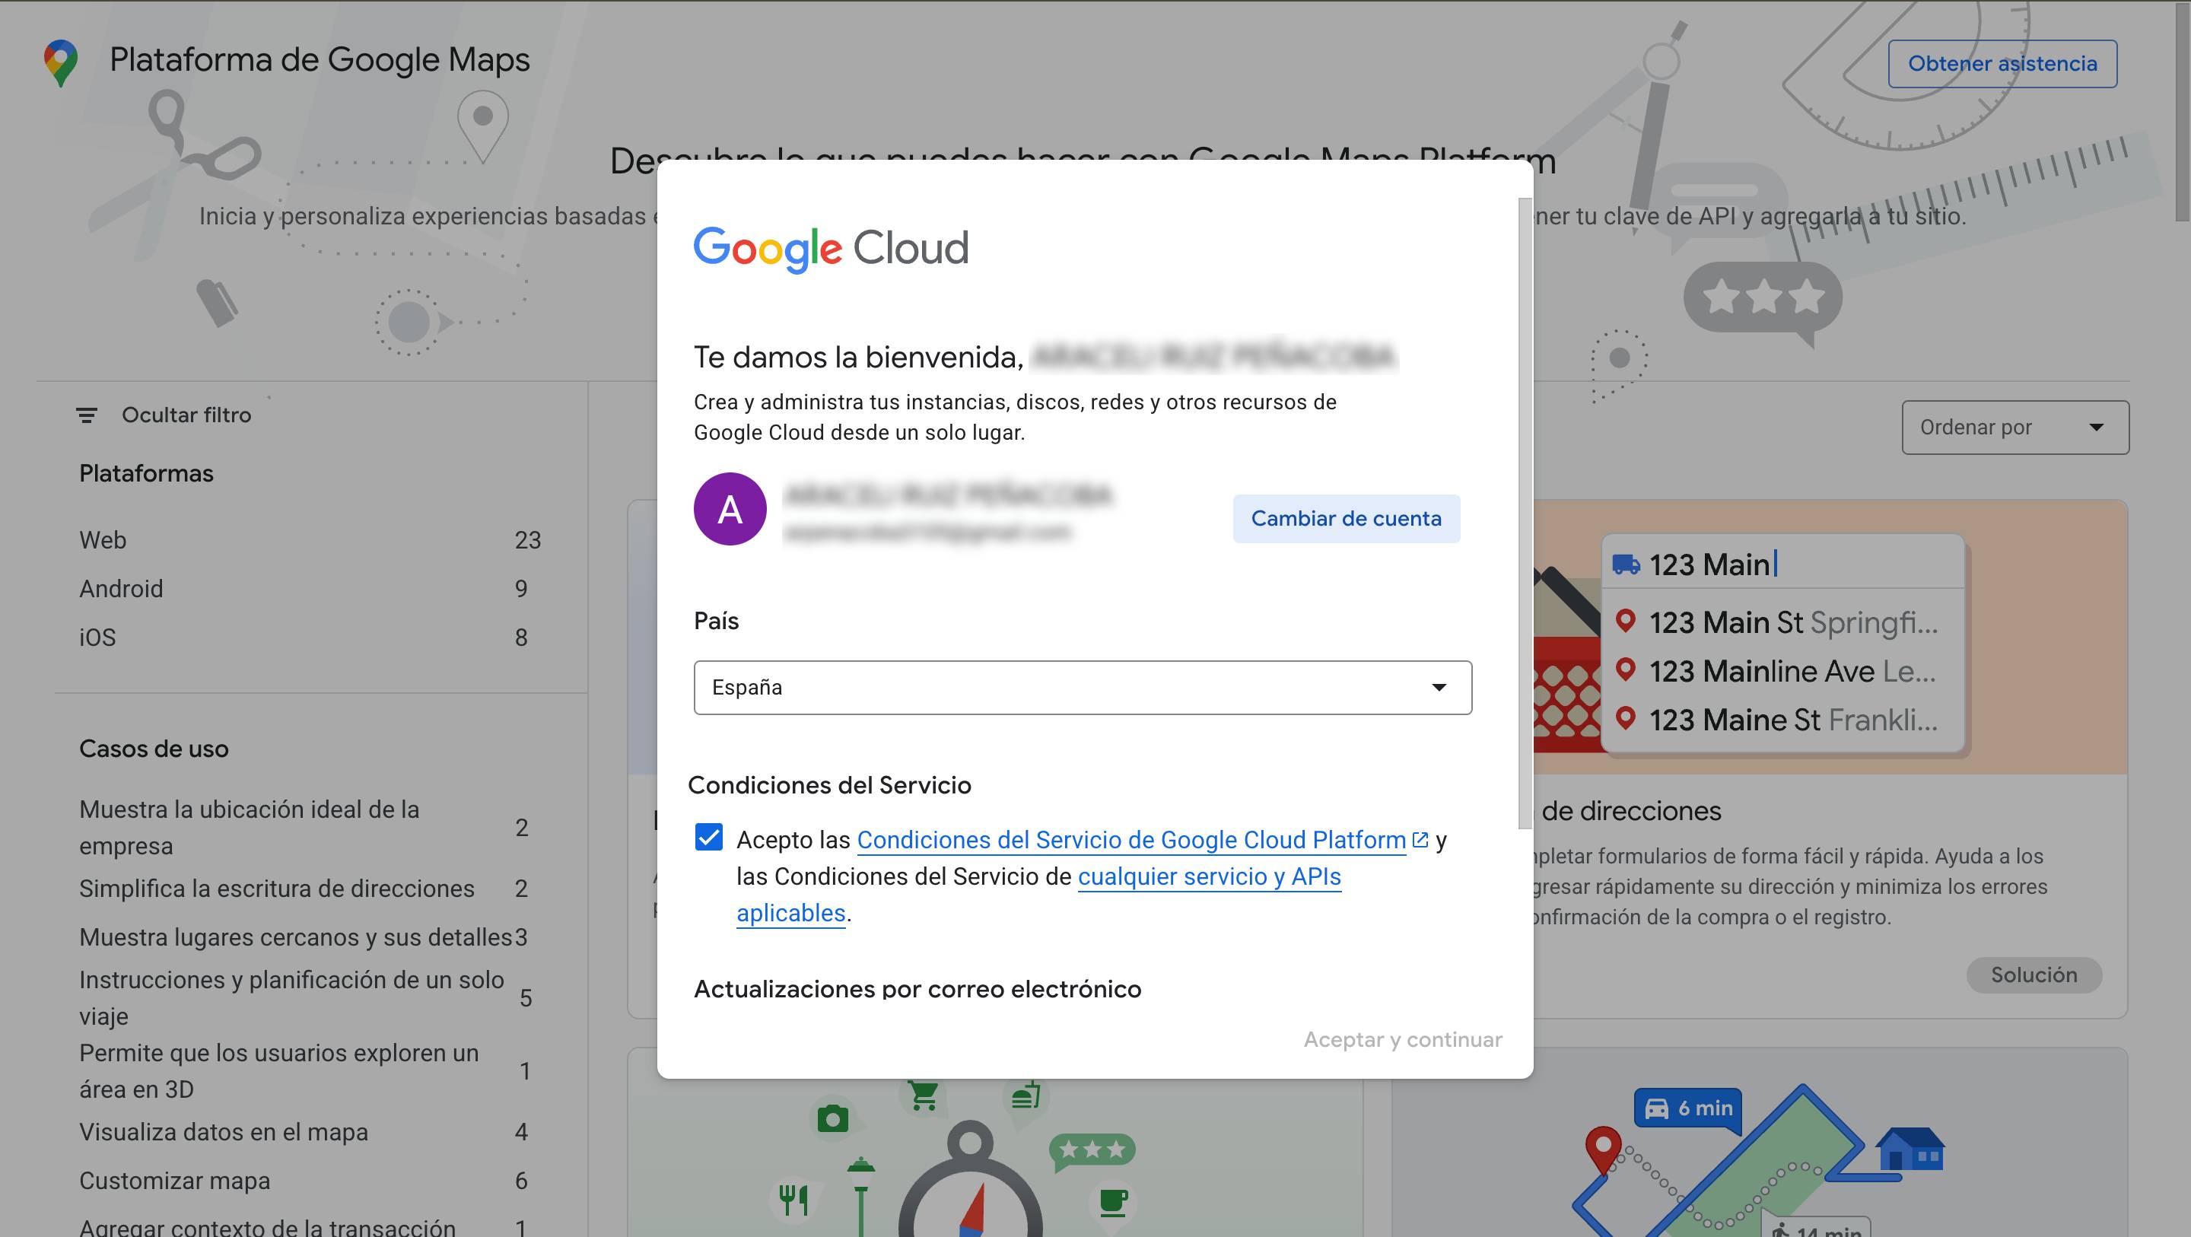This screenshot has height=1237, width=2191.
Task: Open Condiciones del Servicio de Google Cloud Platform link
Action: [x=1131, y=840]
